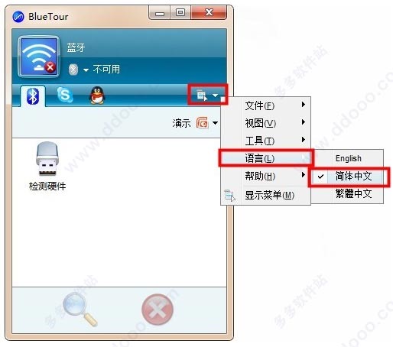393x347 pixels.
Task: Click the 显示菜单 menu icon
Action: [x=229, y=196]
